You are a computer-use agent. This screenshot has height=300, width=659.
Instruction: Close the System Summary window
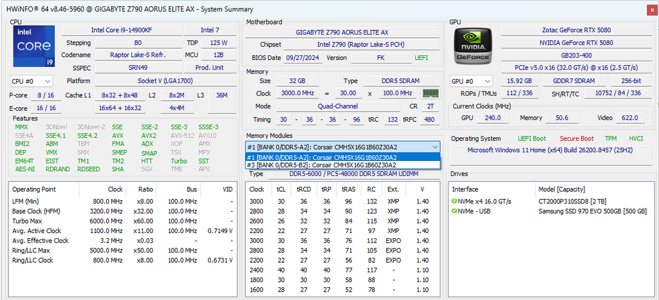click(x=653, y=9)
